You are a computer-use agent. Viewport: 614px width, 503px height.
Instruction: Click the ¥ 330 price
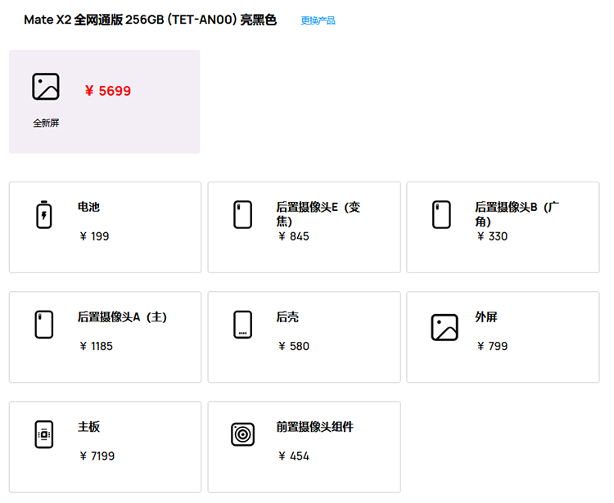tap(492, 236)
